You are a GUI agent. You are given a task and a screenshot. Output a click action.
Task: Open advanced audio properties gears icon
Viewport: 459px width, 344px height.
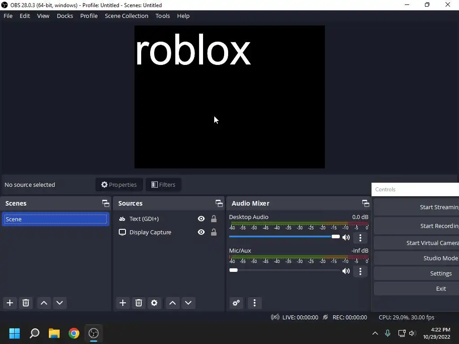(236, 303)
